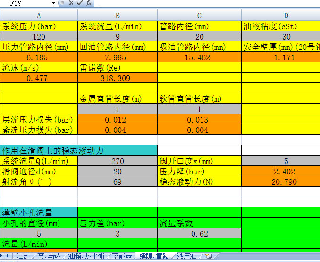Viewport: 320px width, 262px height.
Task: Click the oil viscosity value cell 30
Action: tap(281, 36)
